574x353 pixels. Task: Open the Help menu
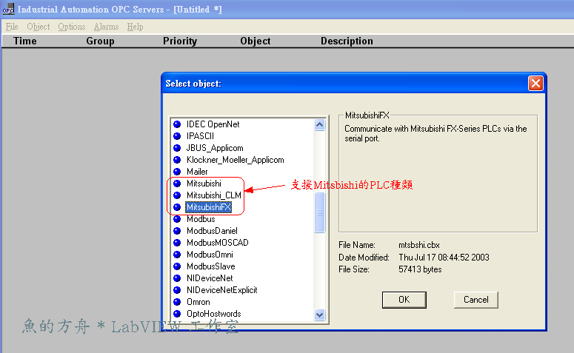[x=135, y=27]
